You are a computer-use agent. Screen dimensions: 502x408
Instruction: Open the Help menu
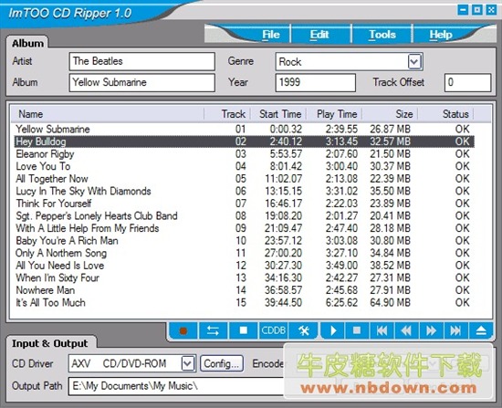pyautogui.click(x=441, y=35)
